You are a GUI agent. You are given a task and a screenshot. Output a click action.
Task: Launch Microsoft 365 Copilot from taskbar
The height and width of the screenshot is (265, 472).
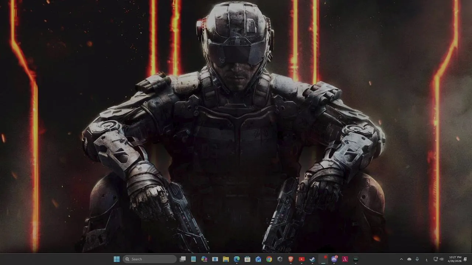pyautogui.click(x=204, y=259)
